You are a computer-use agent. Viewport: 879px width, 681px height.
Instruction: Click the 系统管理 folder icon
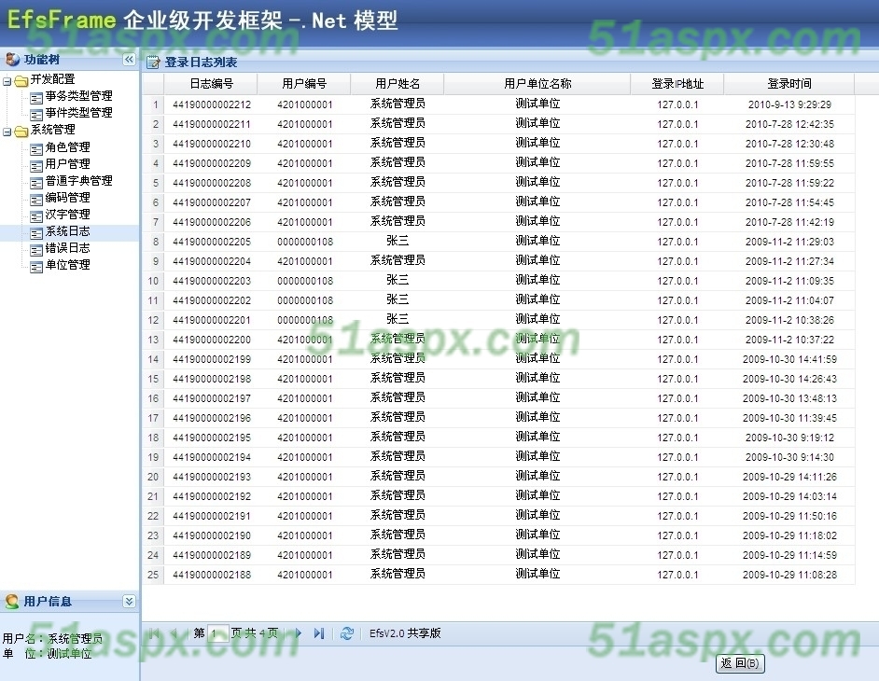21,132
